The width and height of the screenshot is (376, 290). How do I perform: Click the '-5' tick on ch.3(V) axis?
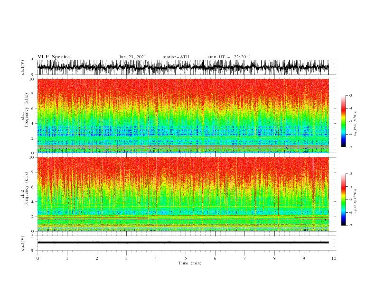tap(31, 251)
